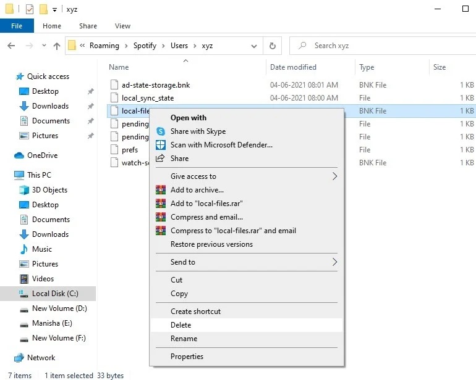
Task: Click New folder icon in title bar
Action: click(43, 9)
